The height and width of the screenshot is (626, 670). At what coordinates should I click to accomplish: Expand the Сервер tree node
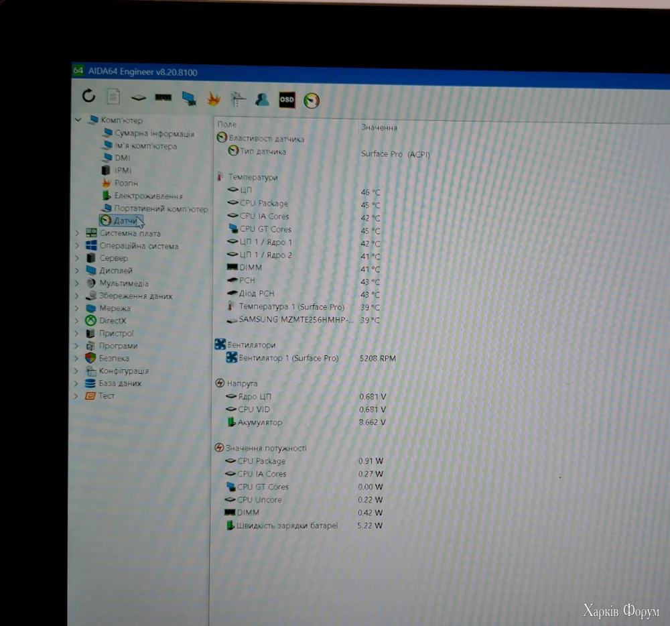tap(77, 258)
